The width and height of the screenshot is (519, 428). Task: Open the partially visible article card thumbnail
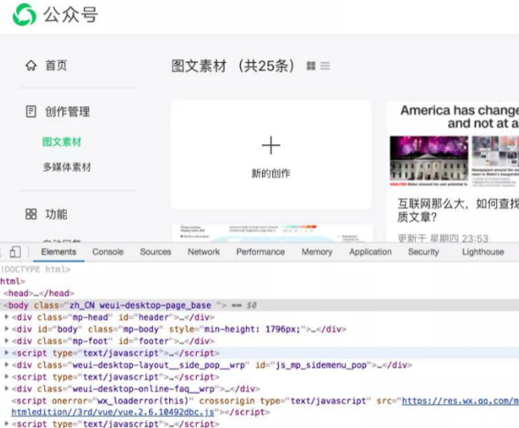point(271,233)
